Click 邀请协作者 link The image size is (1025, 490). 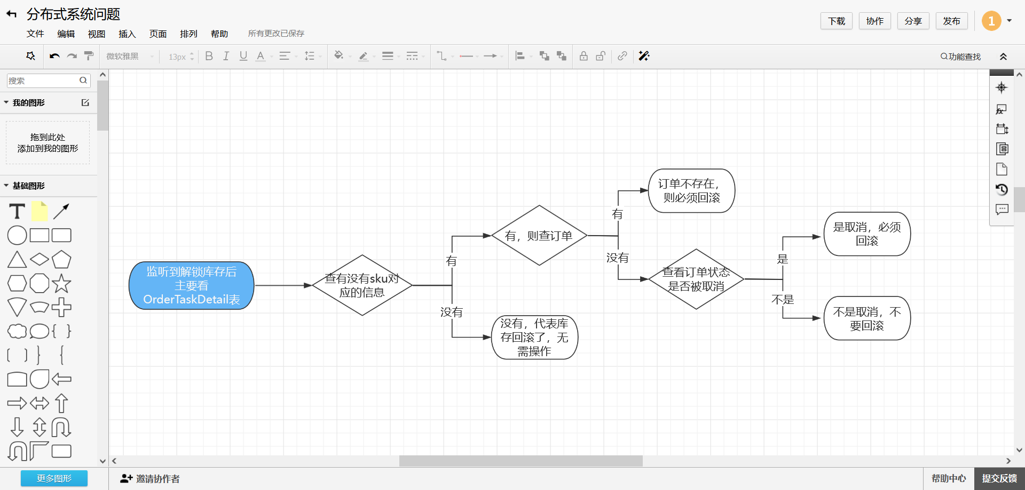pyautogui.click(x=150, y=479)
